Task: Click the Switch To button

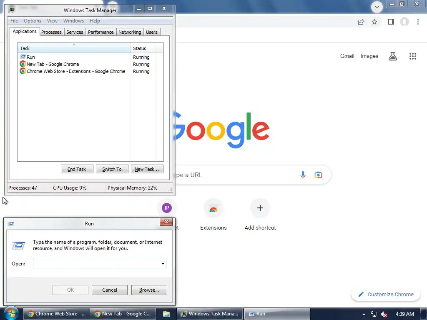Action: click(x=112, y=169)
